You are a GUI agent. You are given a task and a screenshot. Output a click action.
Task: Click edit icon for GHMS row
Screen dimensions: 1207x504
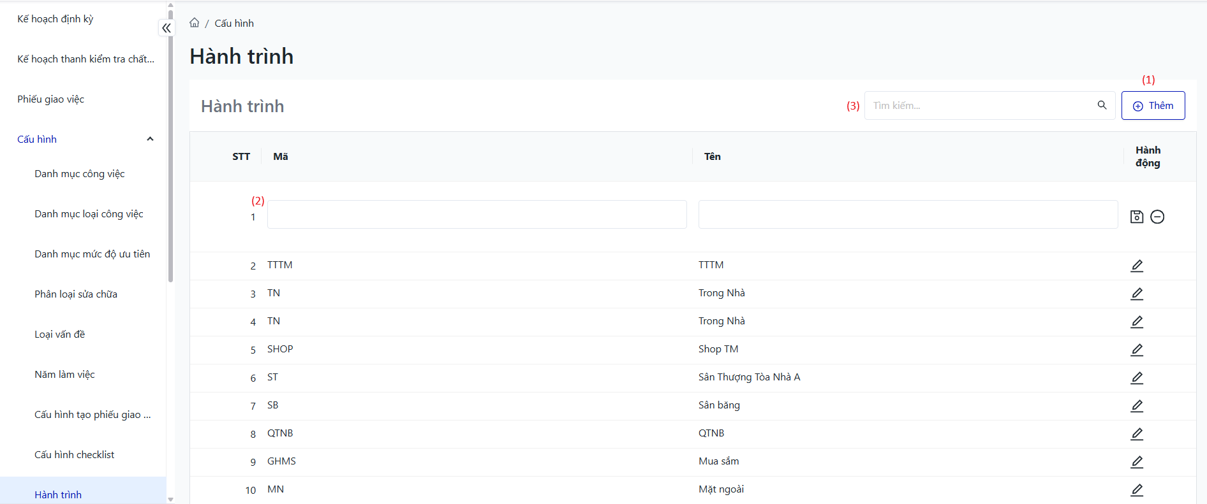click(x=1136, y=462)
